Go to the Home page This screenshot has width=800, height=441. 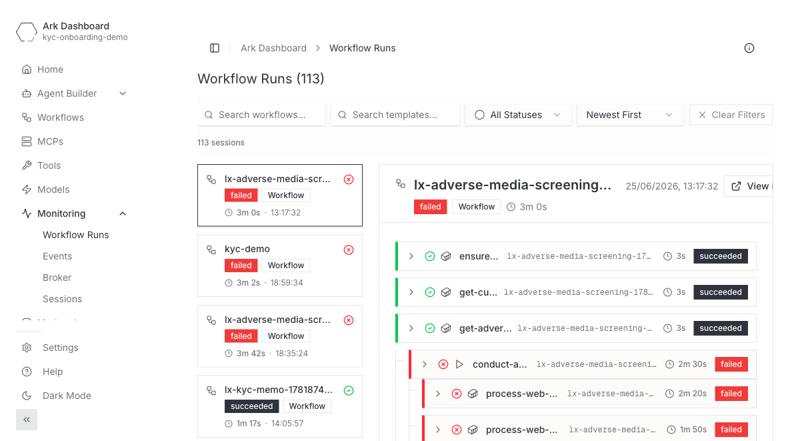pos(51,69)
